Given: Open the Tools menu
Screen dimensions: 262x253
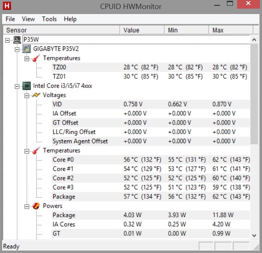Looking at the screenshot, I should coord(49,19).
